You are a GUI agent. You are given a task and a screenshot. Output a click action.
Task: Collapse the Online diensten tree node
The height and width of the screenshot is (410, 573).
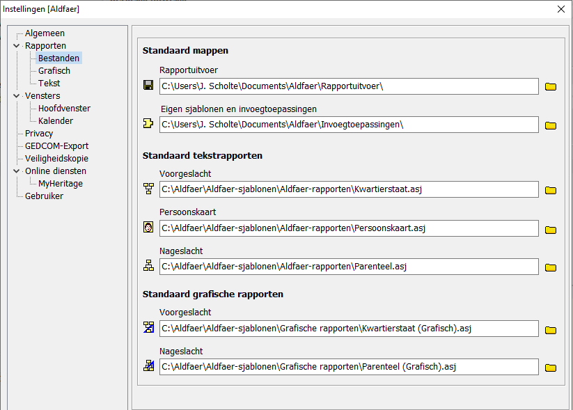pyautogui.click(x=17, y=171)
